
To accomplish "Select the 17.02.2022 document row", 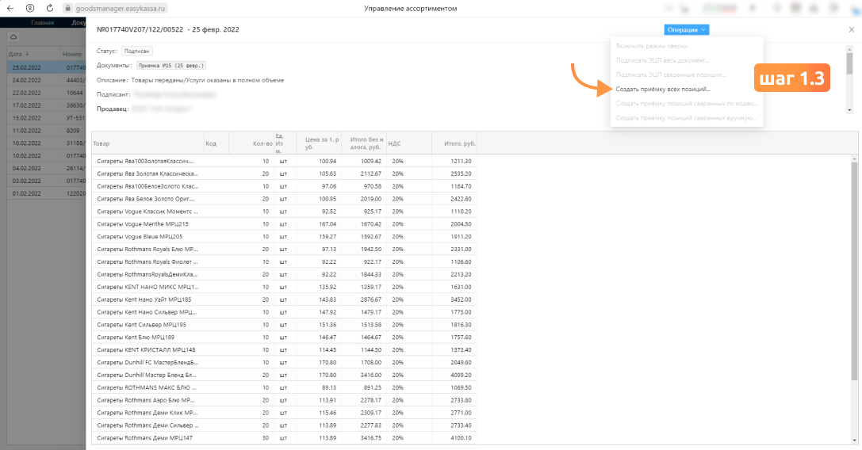I will tap(46, 105).
